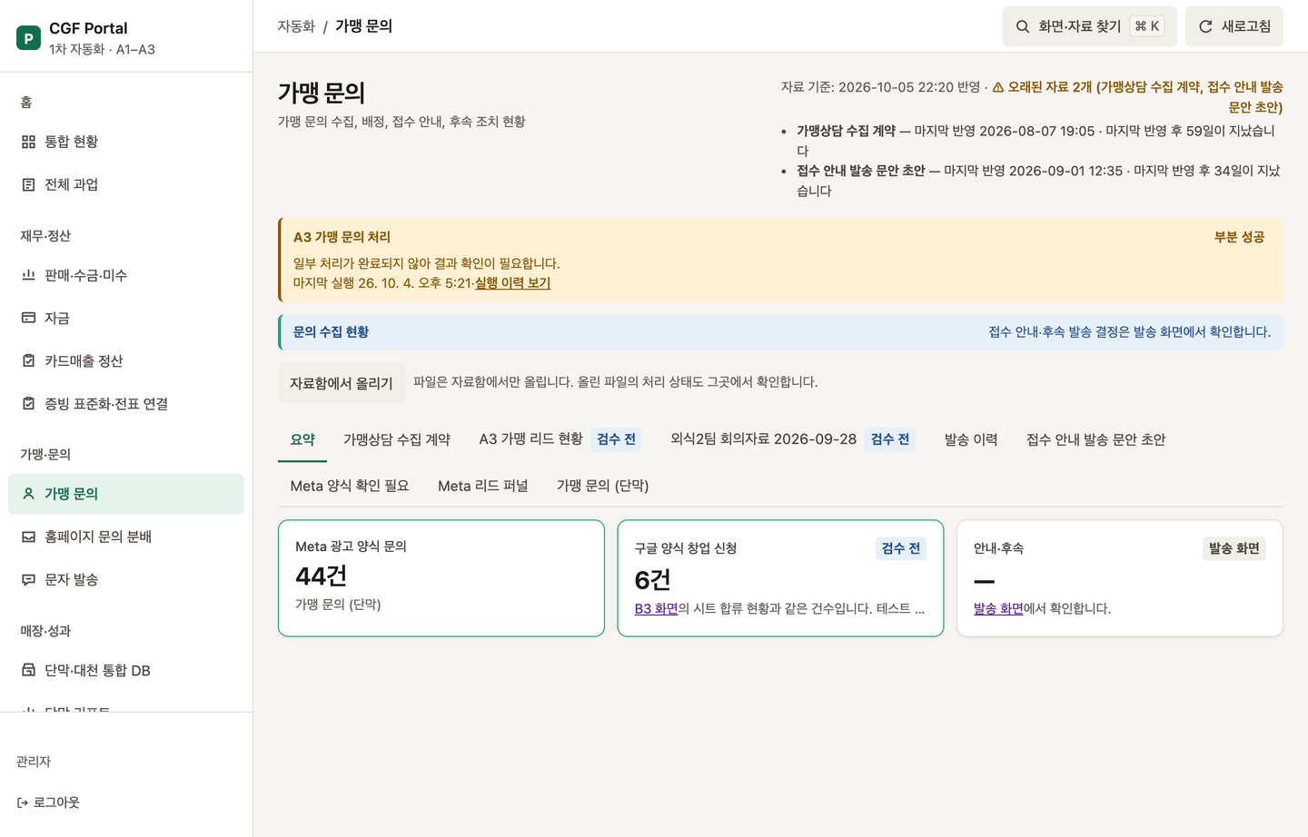Click the 자금 card icon
This screenshot has height=837, width=1308.
28,318
